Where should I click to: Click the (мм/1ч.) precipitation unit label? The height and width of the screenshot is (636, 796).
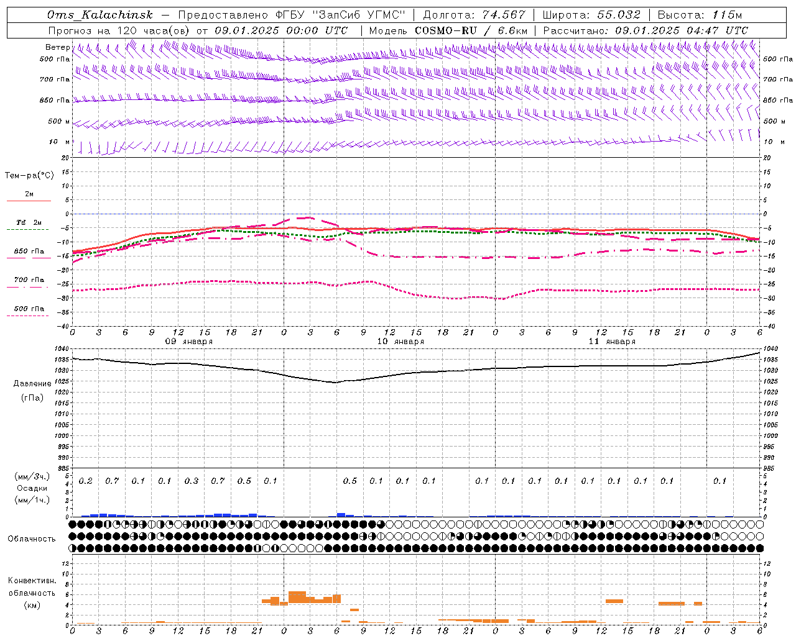tap(32, 500)
